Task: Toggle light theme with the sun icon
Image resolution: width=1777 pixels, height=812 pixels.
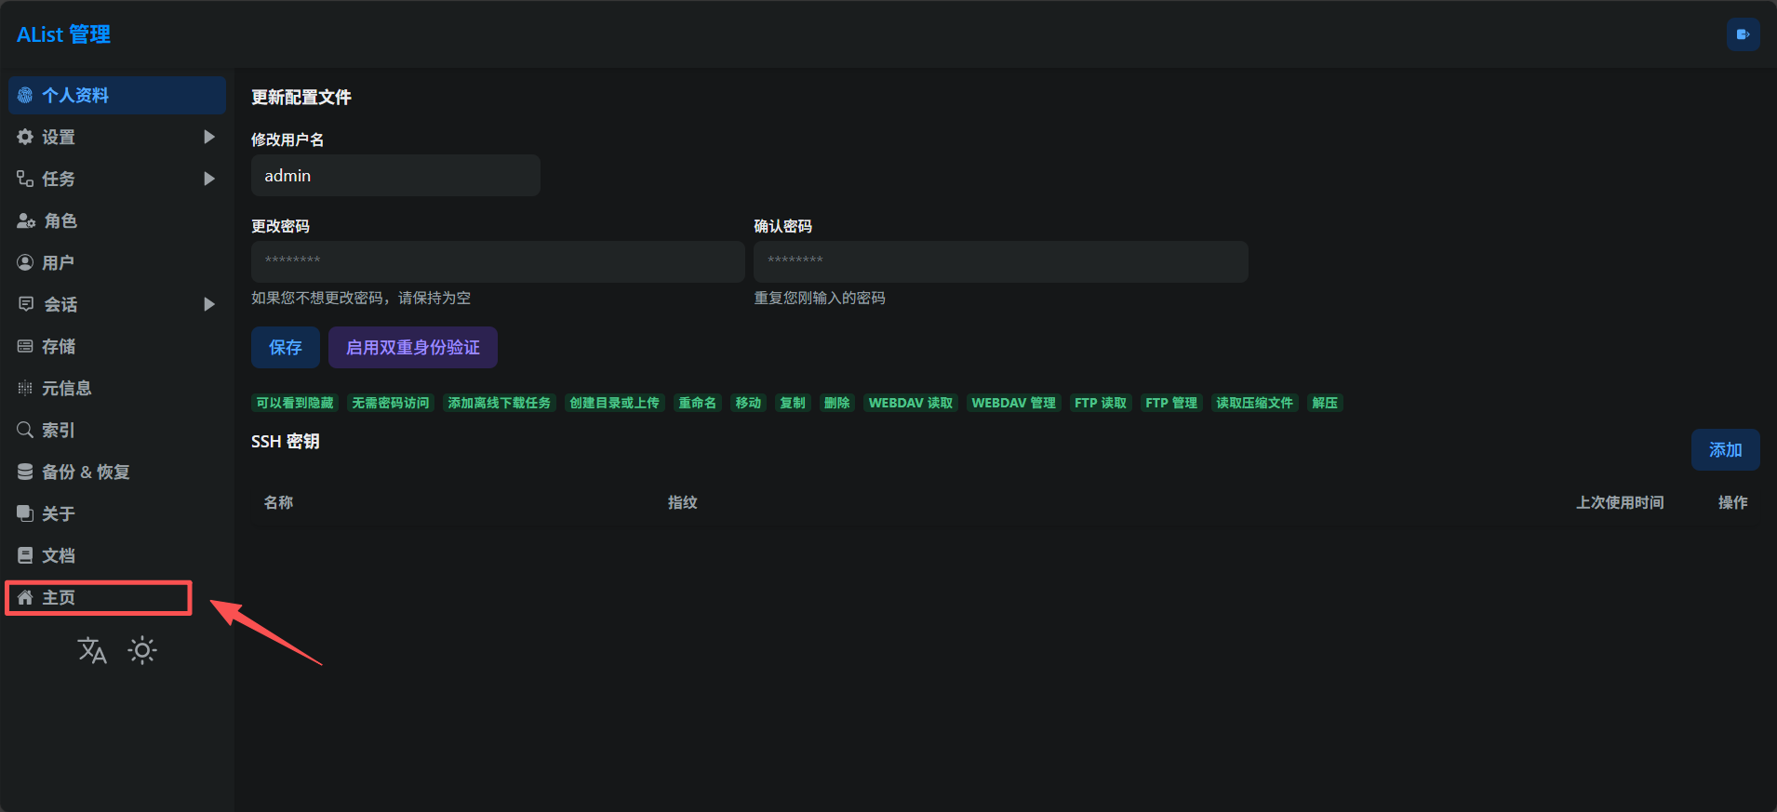Action: tap(142, 650)
